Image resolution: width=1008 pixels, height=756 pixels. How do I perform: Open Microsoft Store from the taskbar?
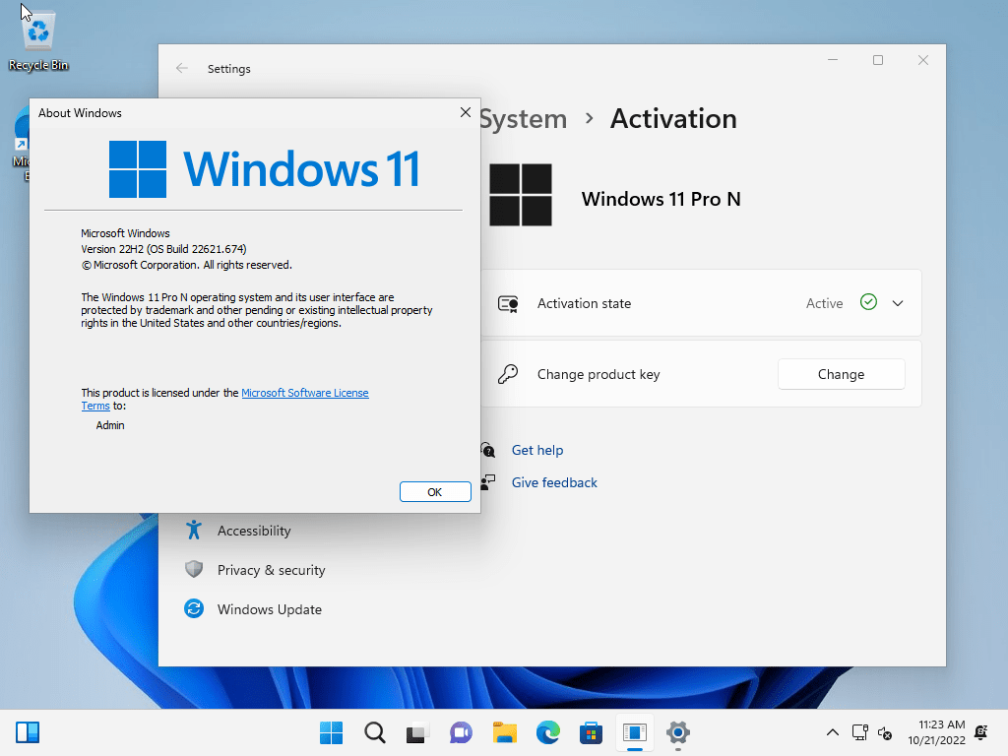[x=591, y=732]
